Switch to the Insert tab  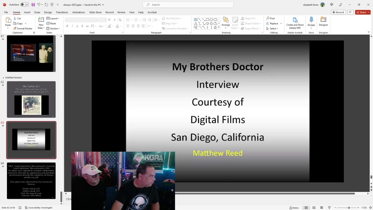27,12
